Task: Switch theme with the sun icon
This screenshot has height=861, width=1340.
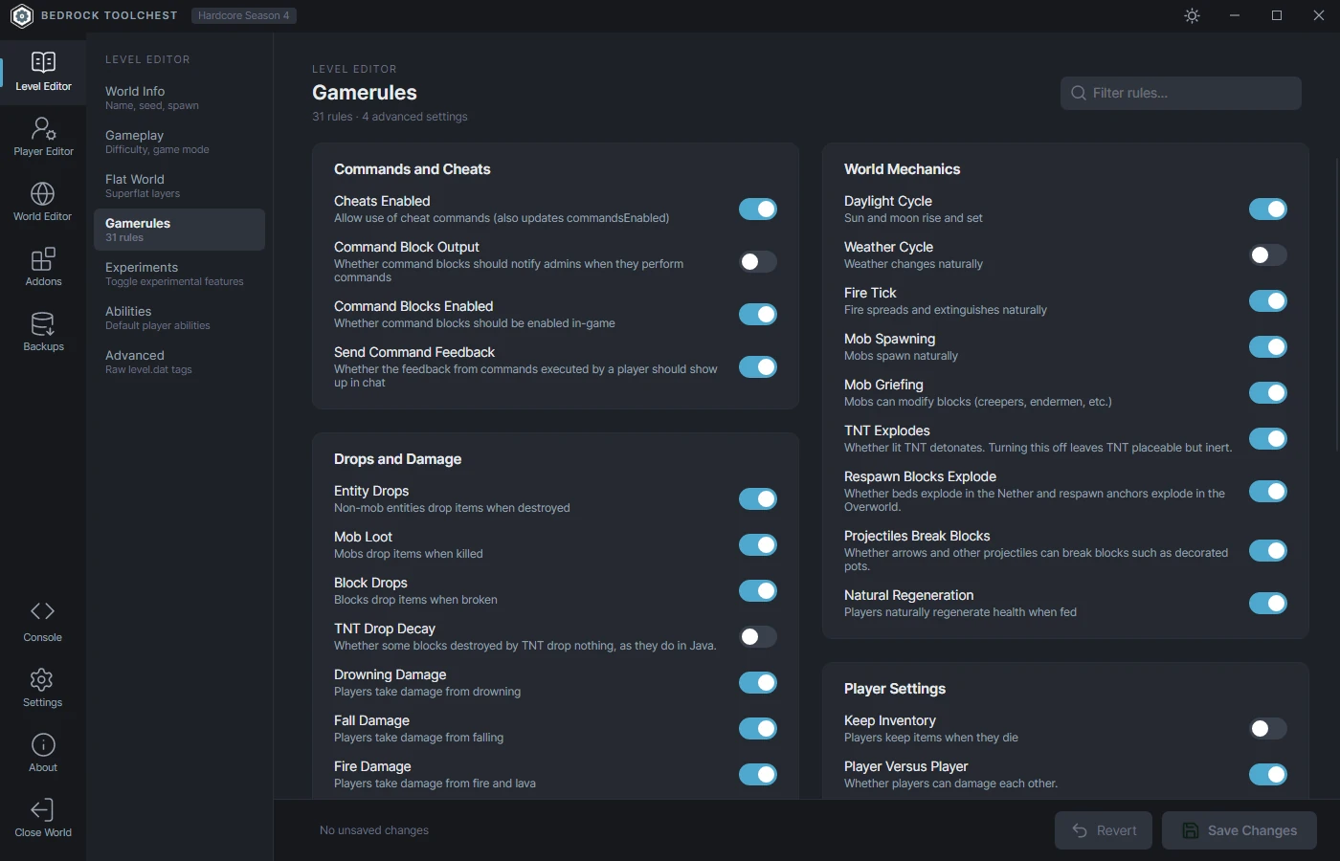Action: click(x=1192, y=15)
